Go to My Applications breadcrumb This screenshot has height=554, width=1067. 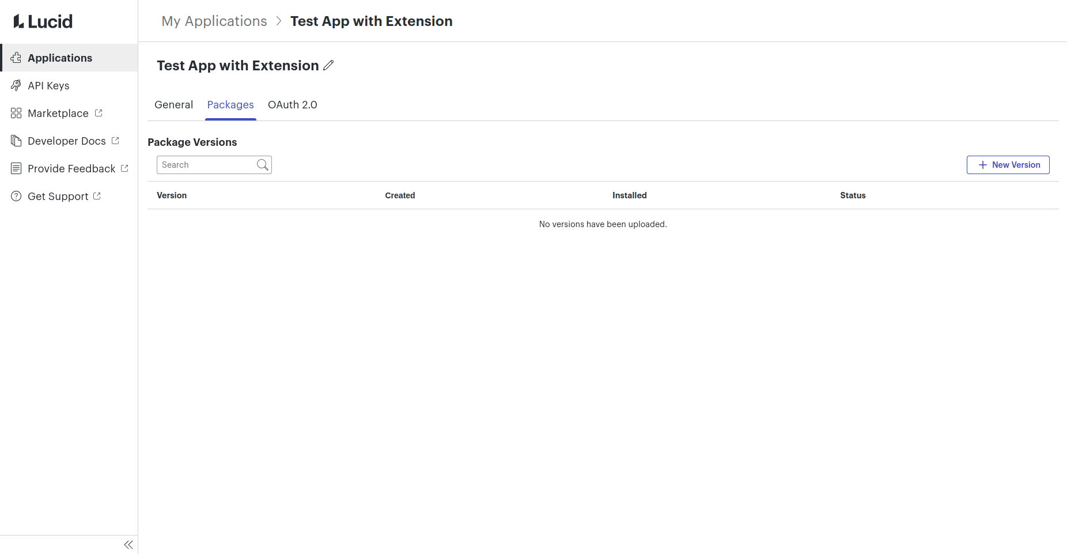[x=214, y=21]
